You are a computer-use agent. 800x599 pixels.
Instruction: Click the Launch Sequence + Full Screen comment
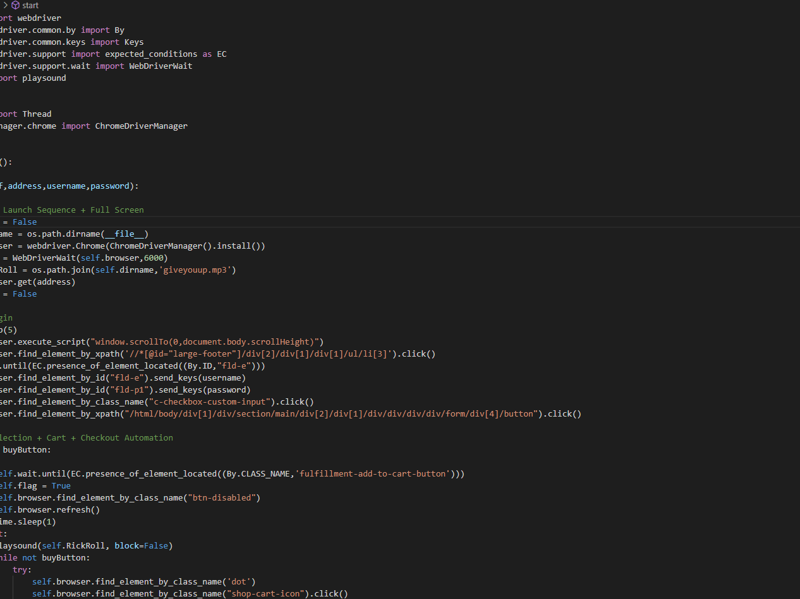73,210
